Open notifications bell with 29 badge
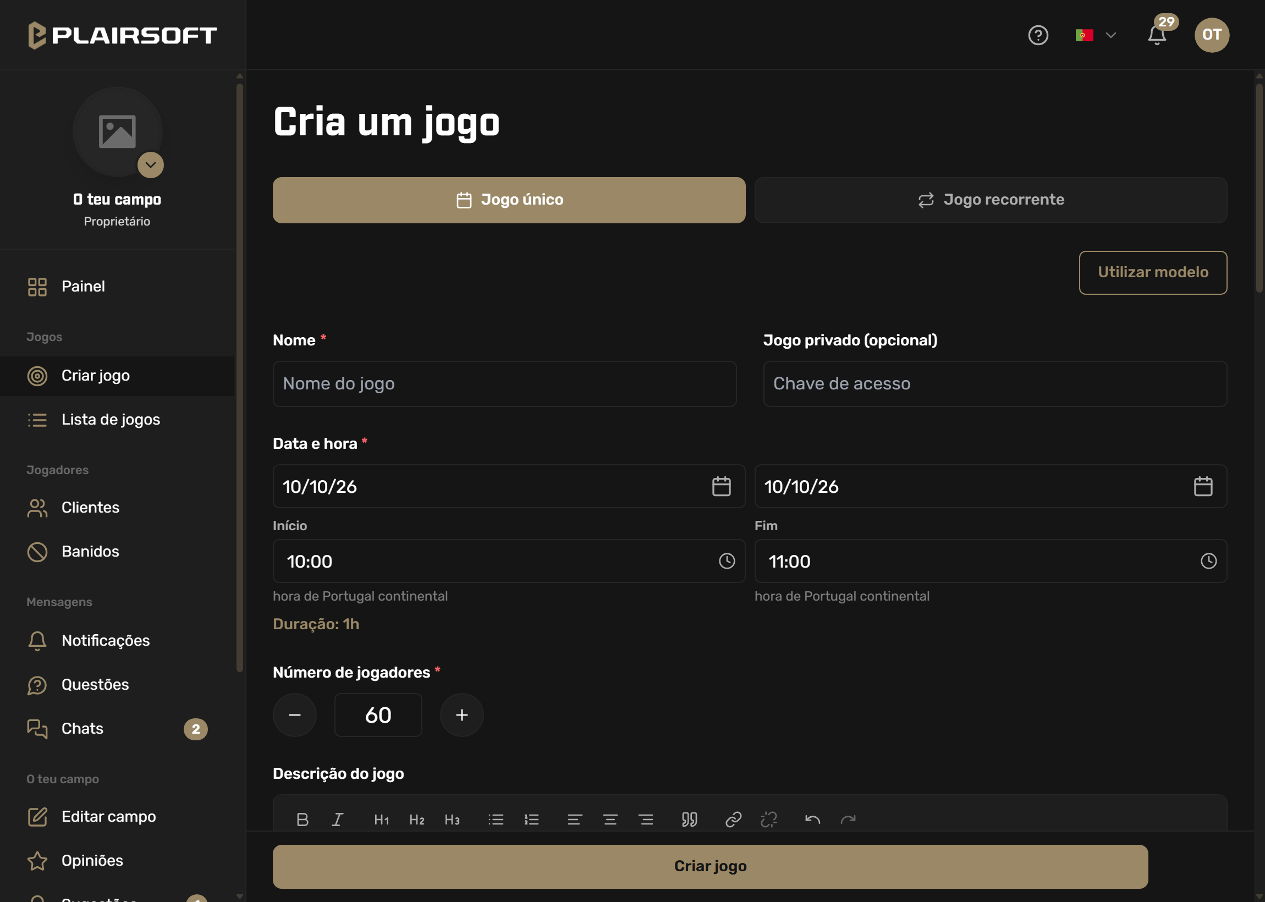Screen dimensions: 1265x902 tap(1157, 35)
